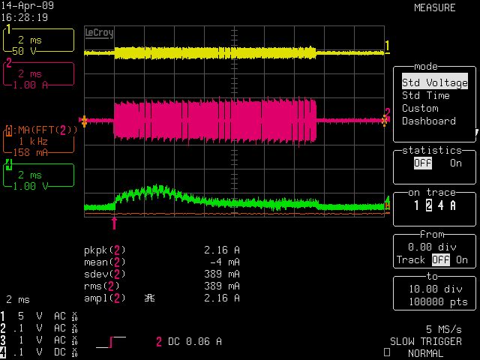Image resolution: width=480 pixels, height=360 pixels.
Task: Open the A:MA(FFT(2)) math trace box
Action: pyautogui.click(x=39, y=141)
